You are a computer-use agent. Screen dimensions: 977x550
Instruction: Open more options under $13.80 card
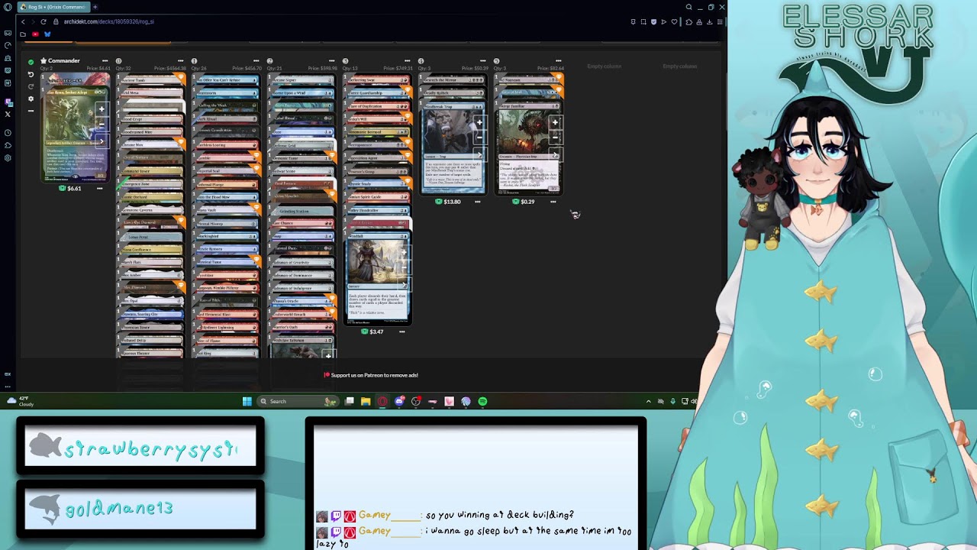[478, 202]
